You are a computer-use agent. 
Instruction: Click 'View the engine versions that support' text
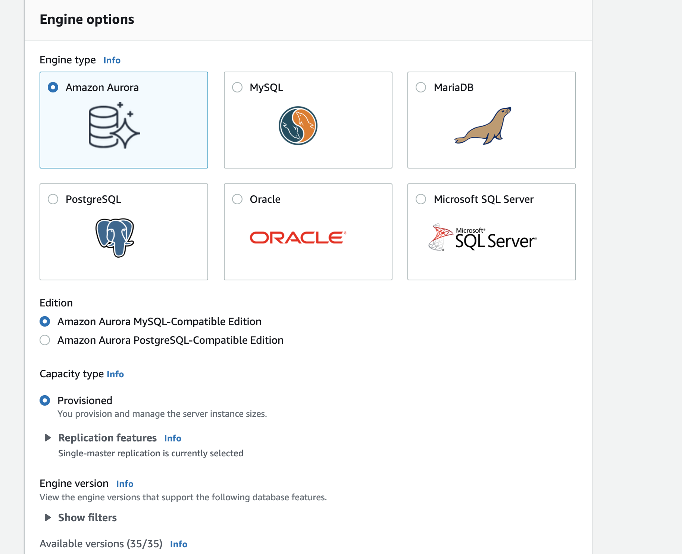(183, 497)
